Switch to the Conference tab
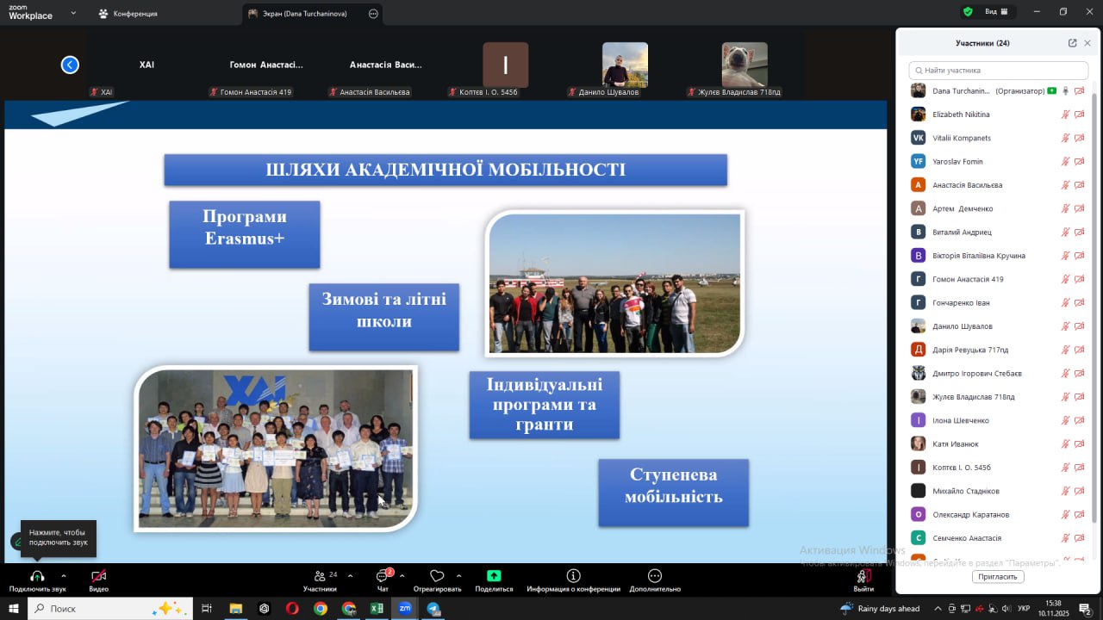 coord(128,14)
